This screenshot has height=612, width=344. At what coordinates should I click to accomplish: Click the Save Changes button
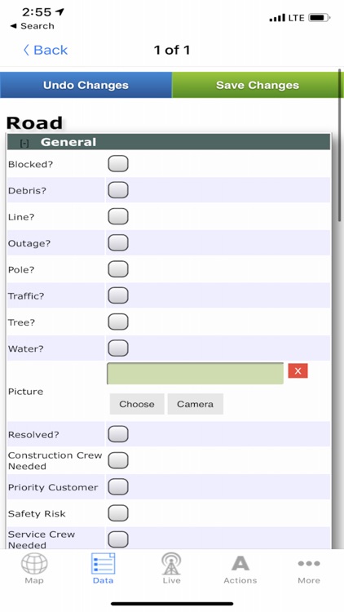[258, 85]
